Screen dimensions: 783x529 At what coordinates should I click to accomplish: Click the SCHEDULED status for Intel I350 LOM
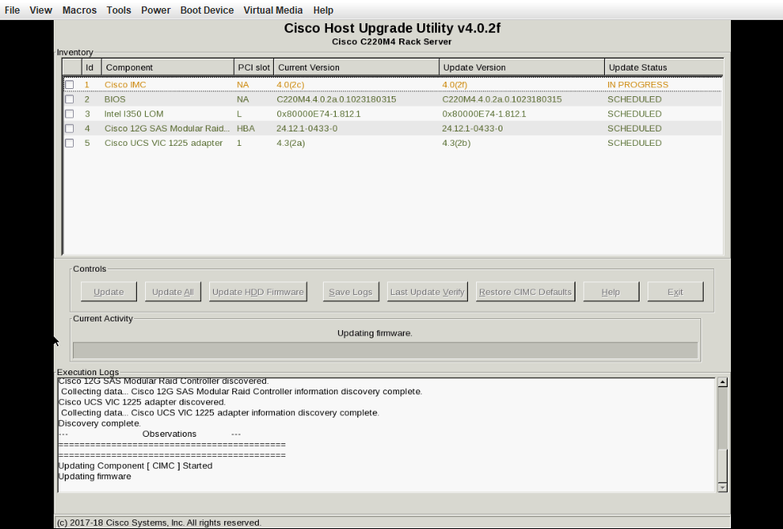634,114
